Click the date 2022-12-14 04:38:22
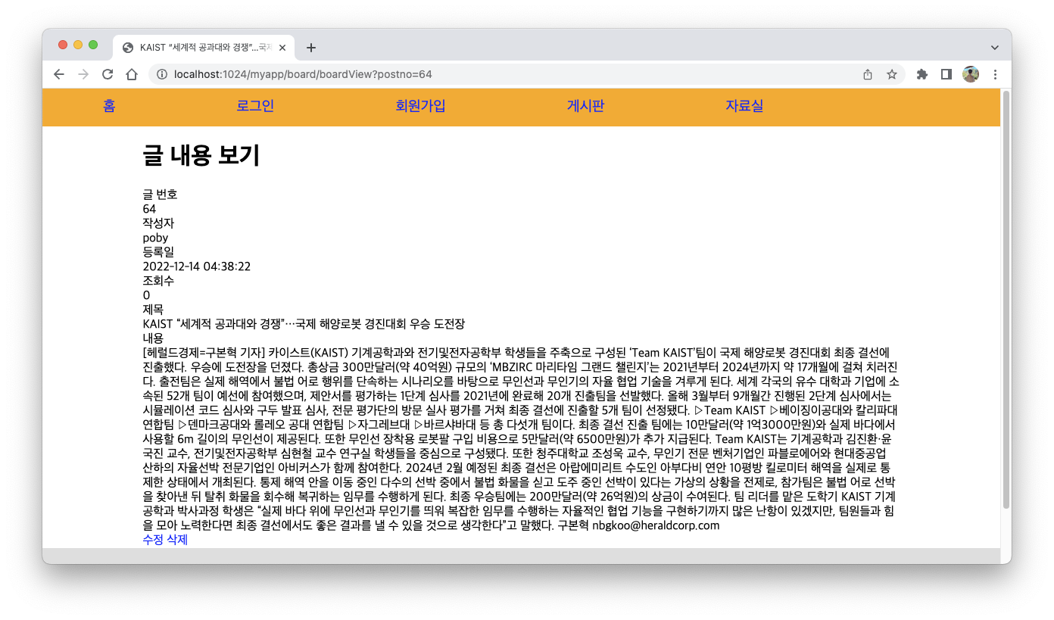 197,266
